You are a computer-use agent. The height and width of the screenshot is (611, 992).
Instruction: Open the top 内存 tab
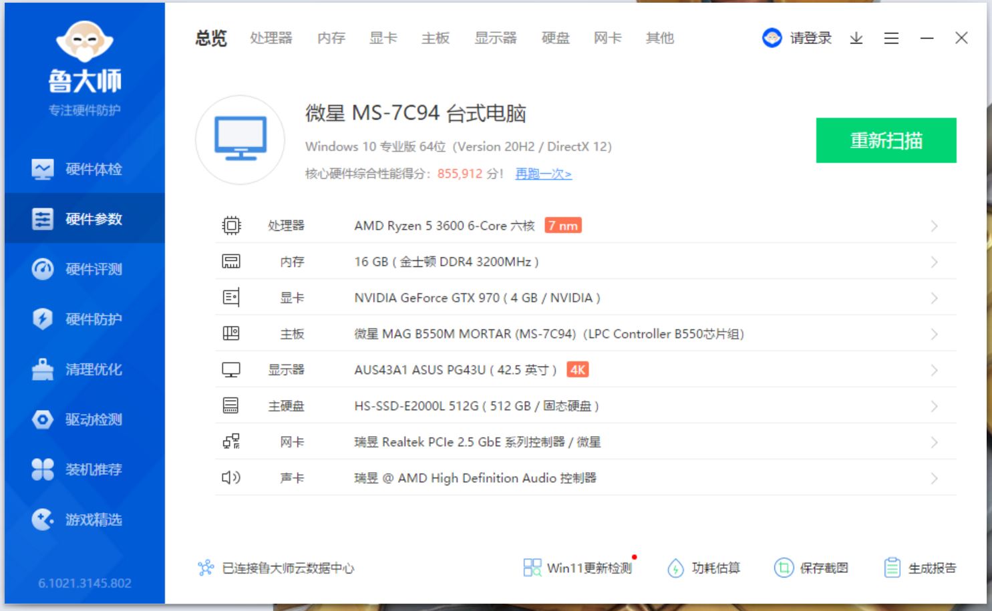coord(331,38)
